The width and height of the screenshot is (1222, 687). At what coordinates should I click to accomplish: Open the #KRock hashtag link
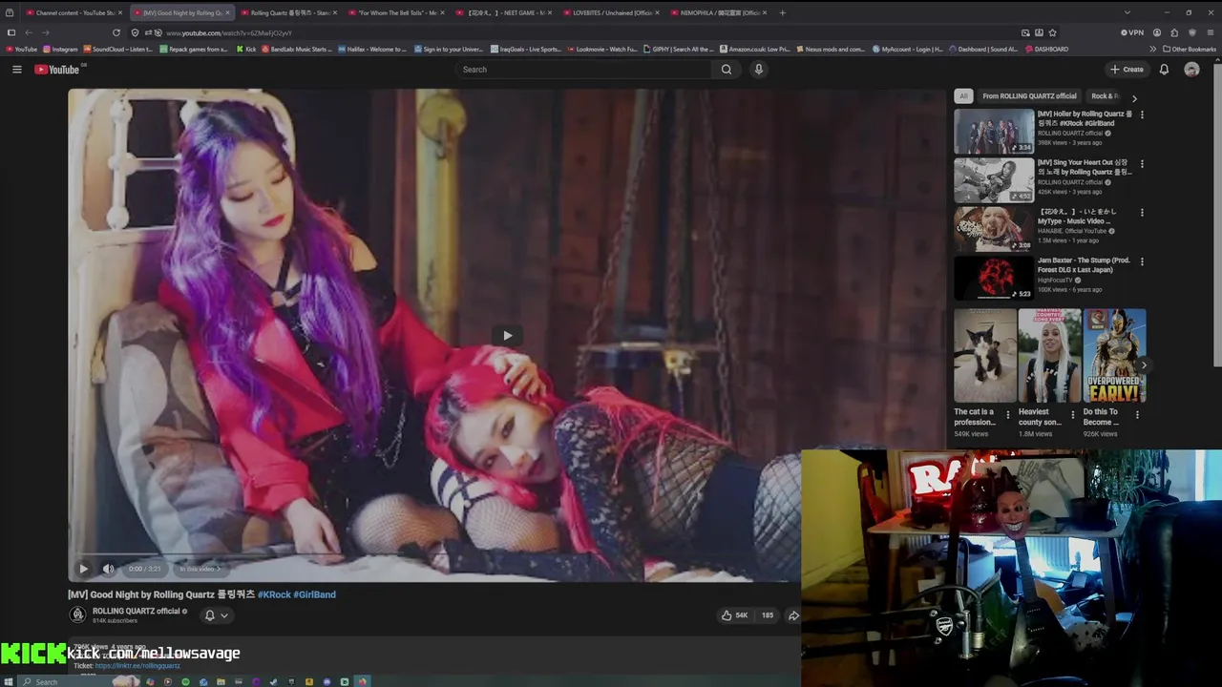coord(274,594)
